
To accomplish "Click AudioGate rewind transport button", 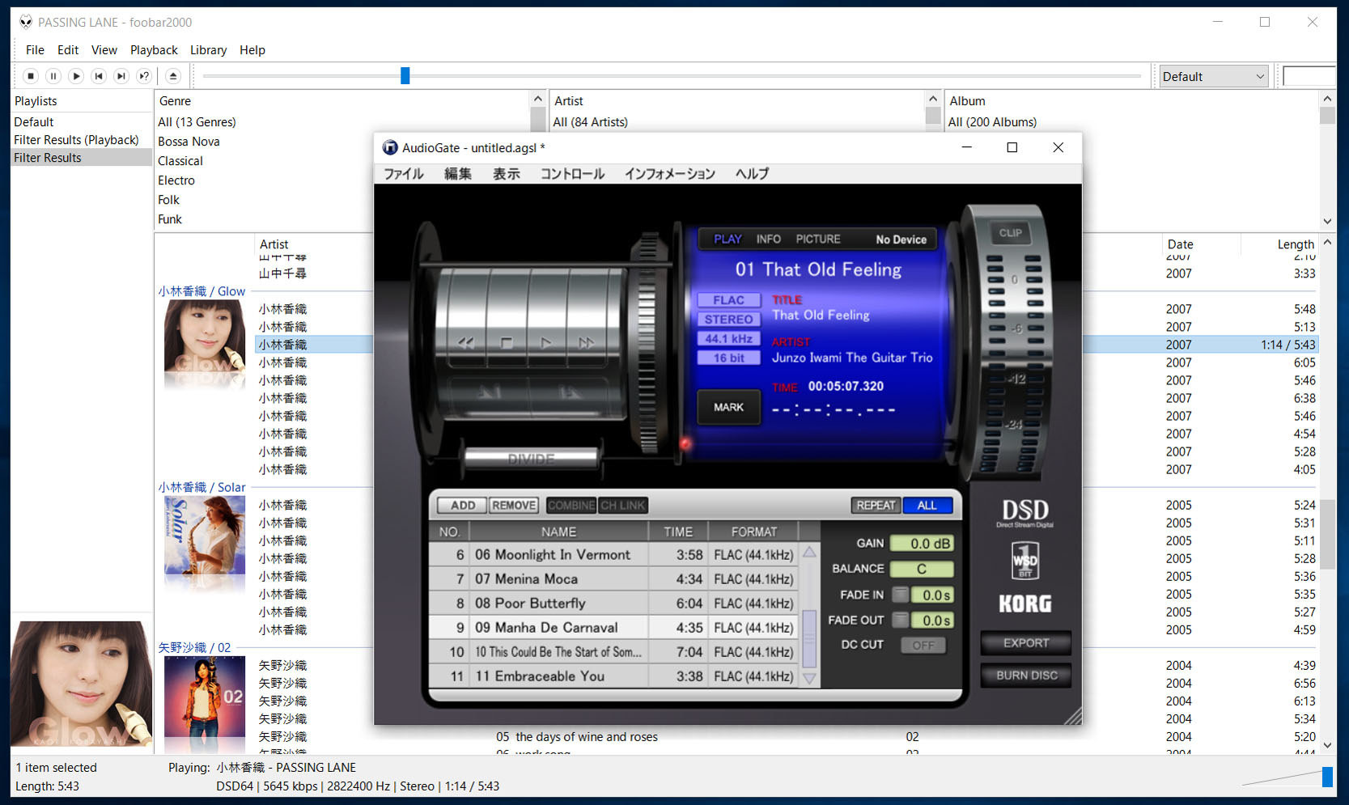I will pos(466,342).
